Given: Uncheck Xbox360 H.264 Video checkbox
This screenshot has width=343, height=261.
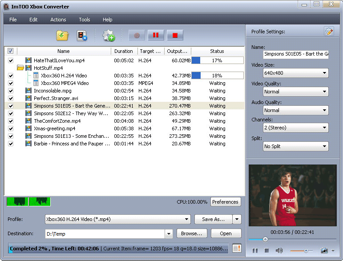Looking at the screenshot, I should (11, 76).
